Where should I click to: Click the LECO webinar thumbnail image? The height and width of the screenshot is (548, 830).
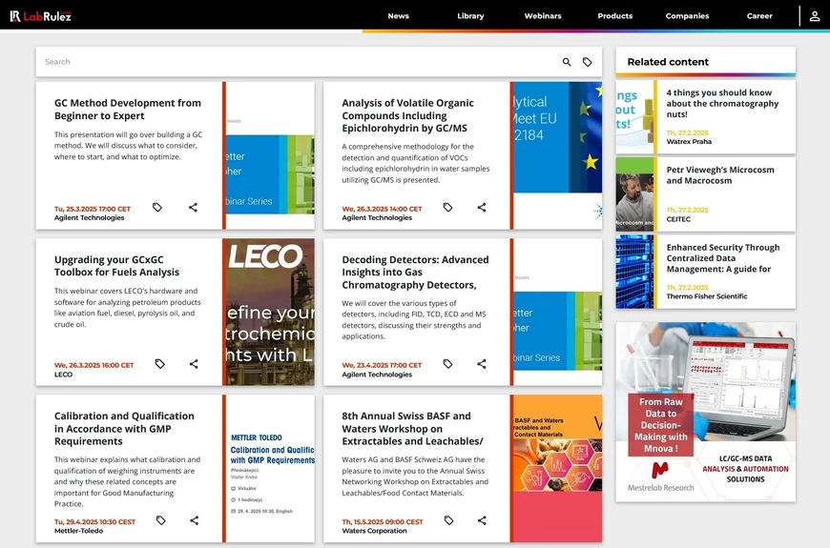coord(270,312)
